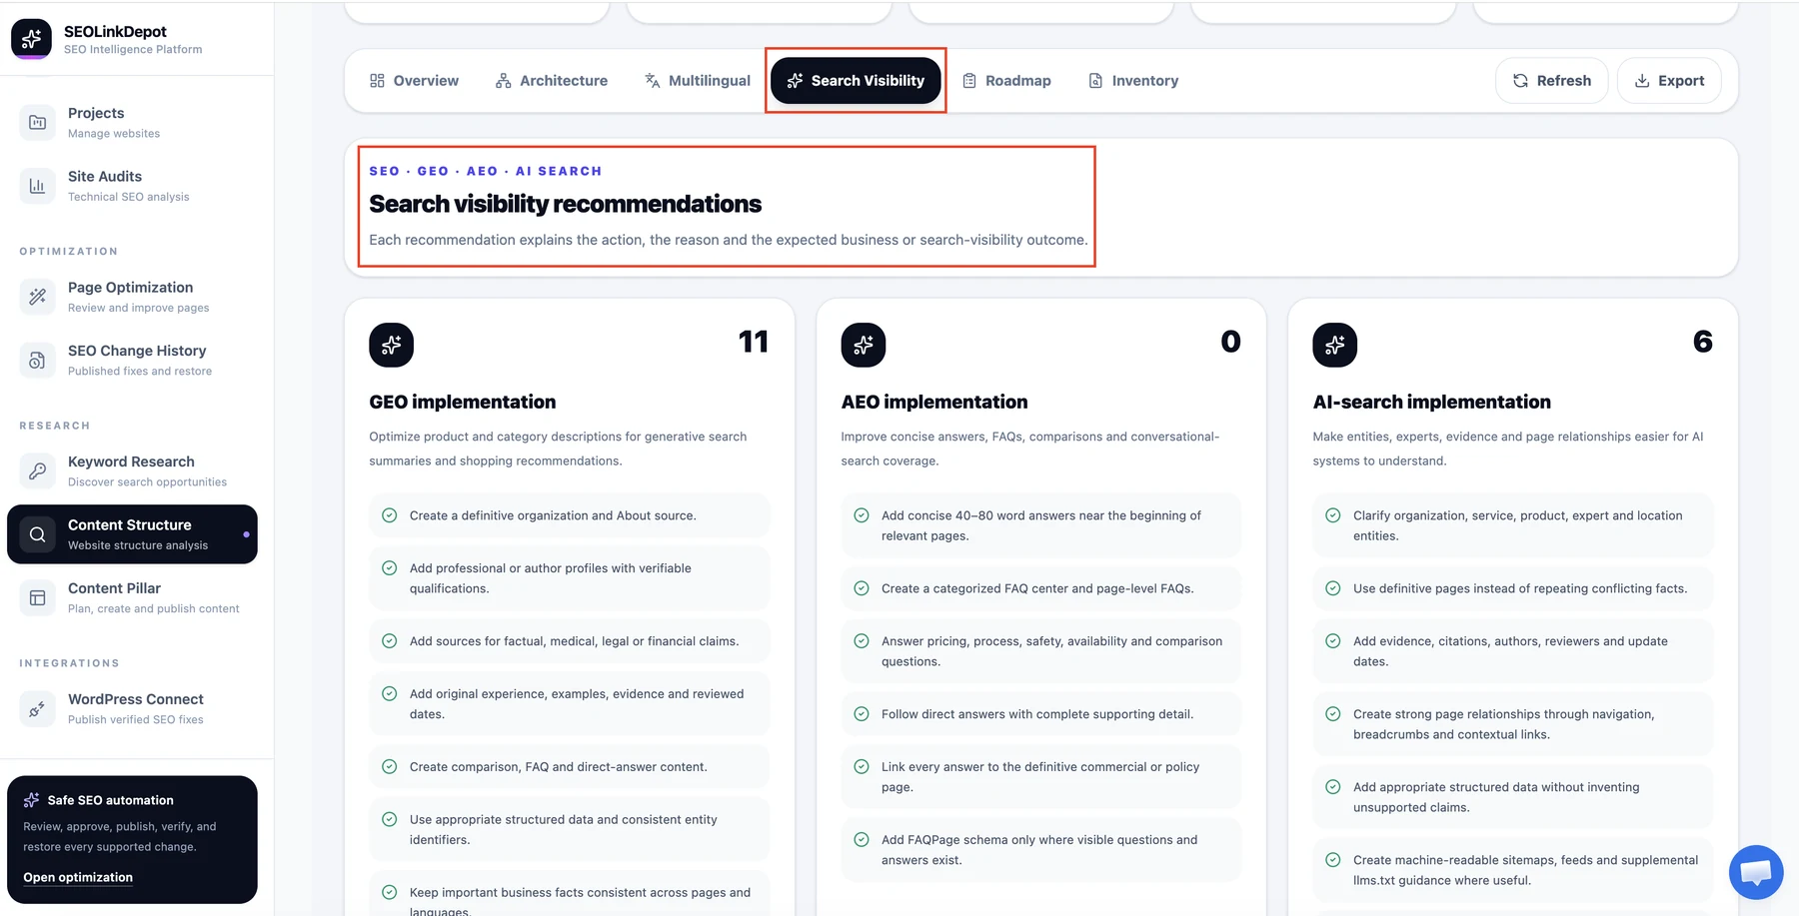Viewport: 1799px width, 916px height.
Task: Click the GEO implementation count 11
Action: pyautogui.click(x=754, y=342)
